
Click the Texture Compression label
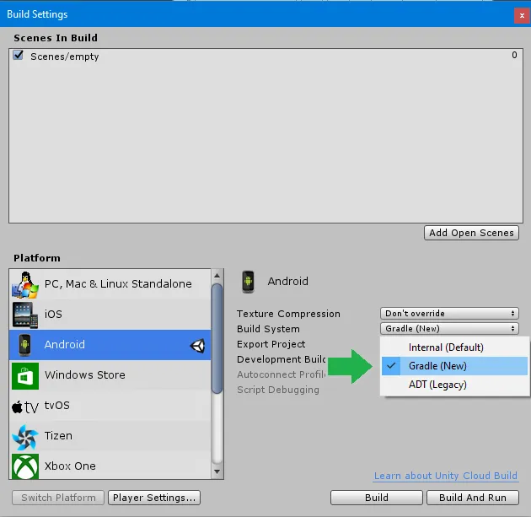[x=288, y=314]
